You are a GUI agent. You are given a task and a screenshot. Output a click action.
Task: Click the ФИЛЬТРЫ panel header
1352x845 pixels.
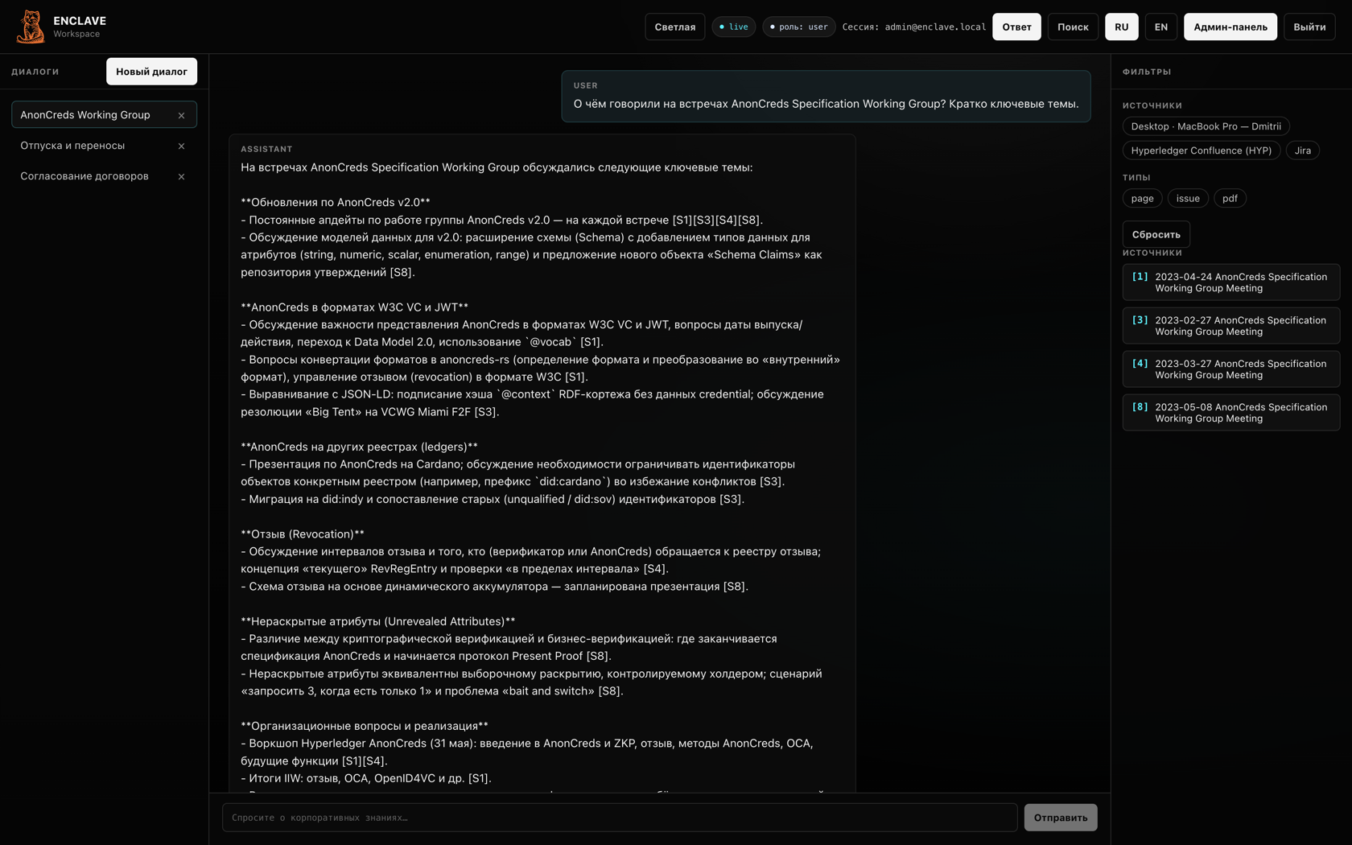tap(1147, 72)
